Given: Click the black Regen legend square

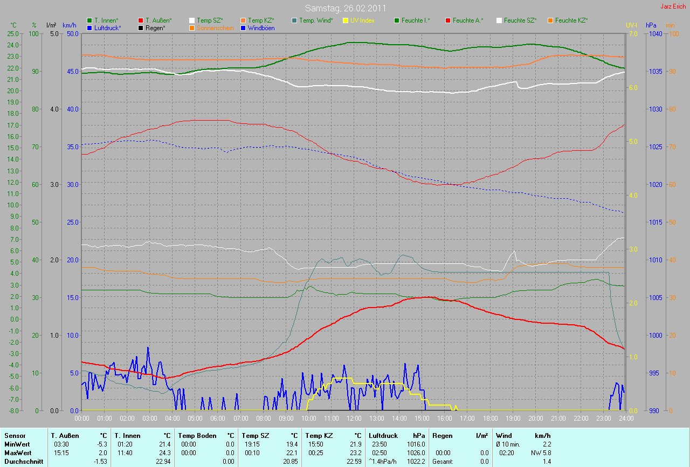Looking at the screenshot, I should tap(141, 27).
